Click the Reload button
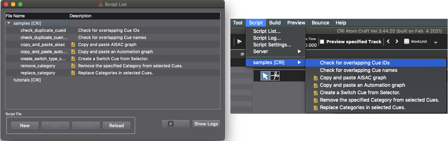This screenshot has height=141, width=448. [x=117, y=125]
